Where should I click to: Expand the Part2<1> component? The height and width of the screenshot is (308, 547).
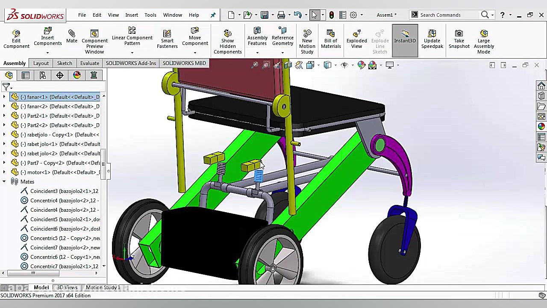pyautogui.click(x=4, y=116)
